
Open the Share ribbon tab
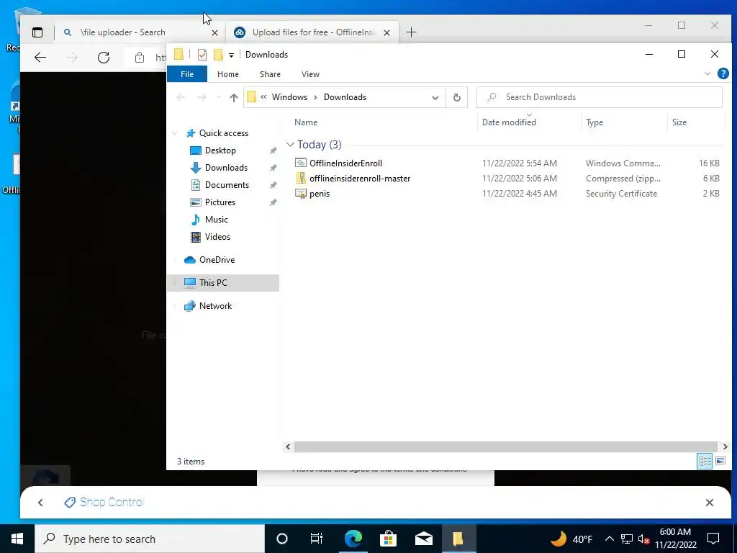pos(271,74)
